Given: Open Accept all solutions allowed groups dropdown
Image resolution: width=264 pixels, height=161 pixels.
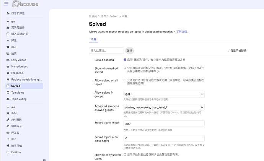Looking at the screenshot, I should coord(164,107).
